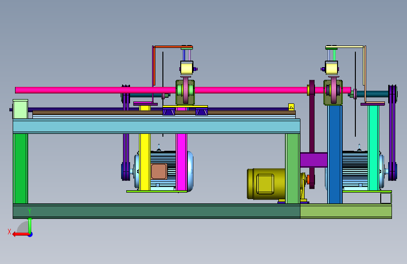The image size is (407, 264).
Task: Select the purple plate atop mint column
Action: pyautogui.click(x=373, y=104)
